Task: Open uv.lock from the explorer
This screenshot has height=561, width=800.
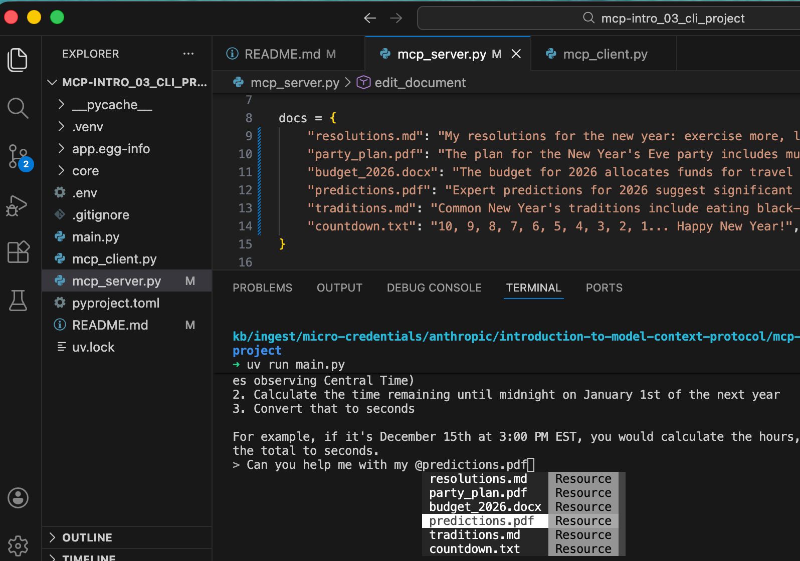Action: click(127, 347)
